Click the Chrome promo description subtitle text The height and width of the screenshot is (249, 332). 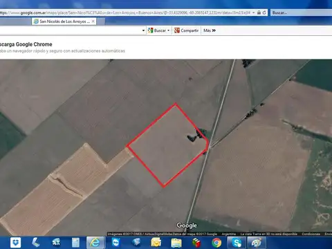62,50
